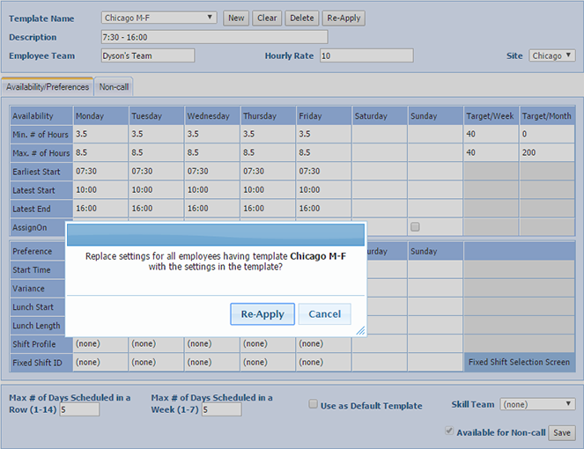Switch to the Non-call tab
Screen dimensions: 584x449
click(114, 87)
